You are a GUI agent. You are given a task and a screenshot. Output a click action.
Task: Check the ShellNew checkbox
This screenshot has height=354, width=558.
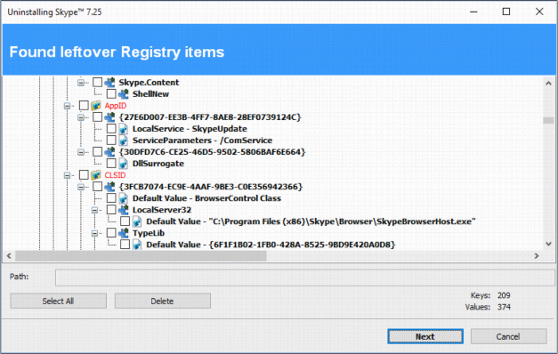(111, 94)
